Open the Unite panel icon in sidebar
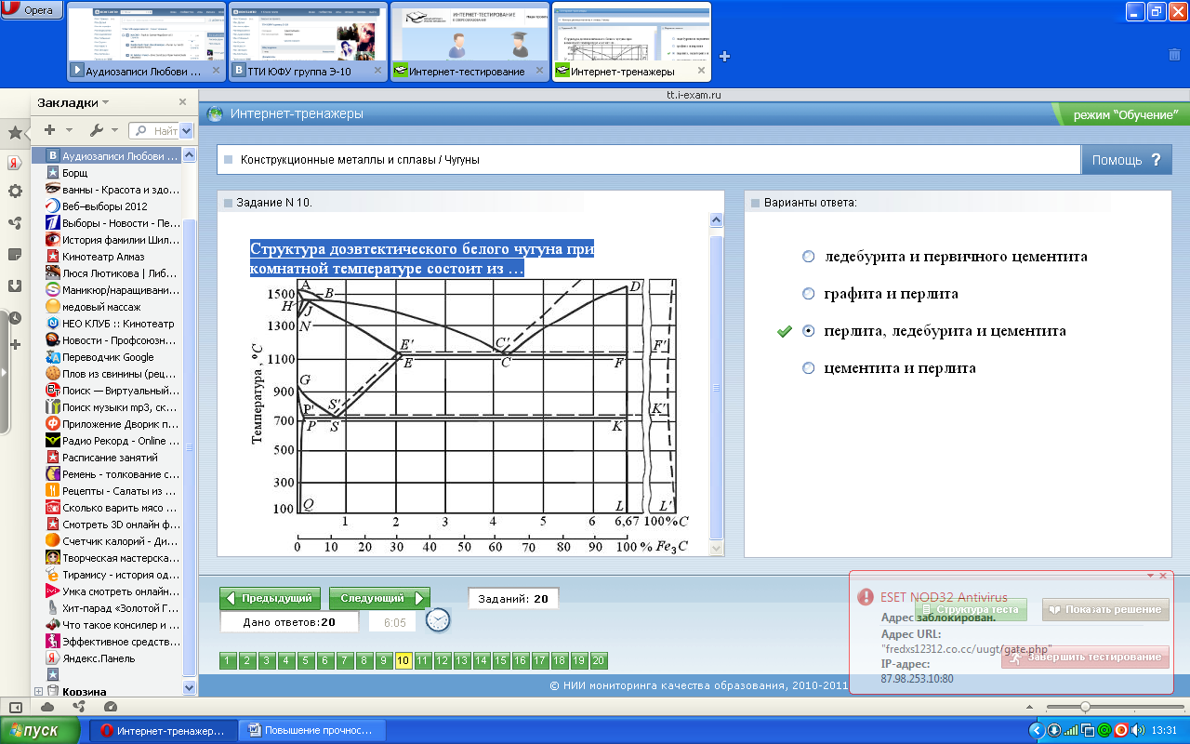The width and height of the screenshot is (1190, 744). pos(15,223)
